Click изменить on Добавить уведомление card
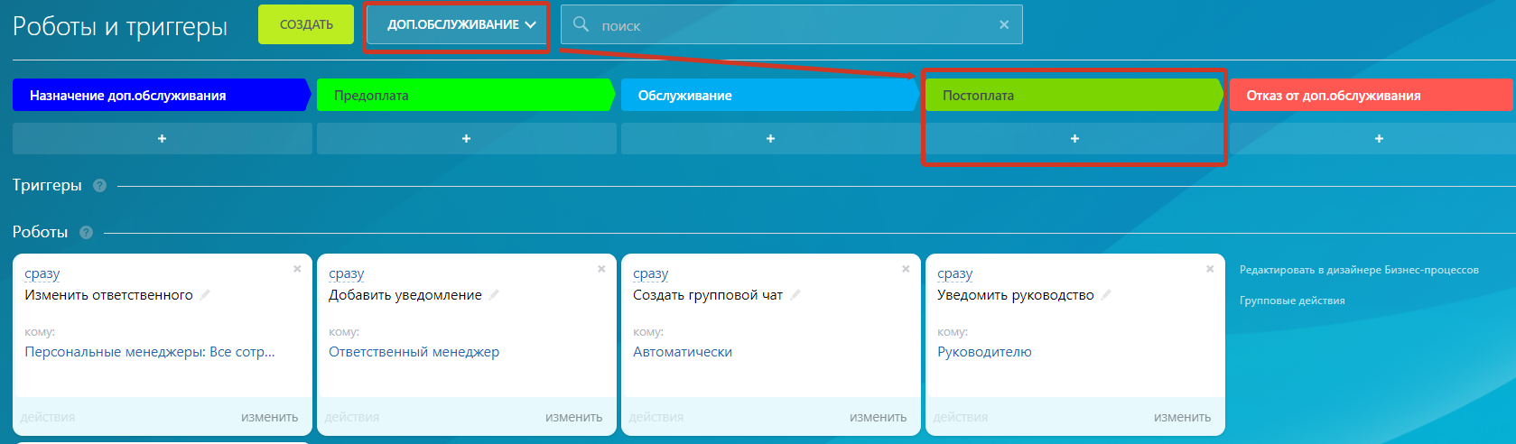This screenshot has width=1516, height=444. pos(573,417)
